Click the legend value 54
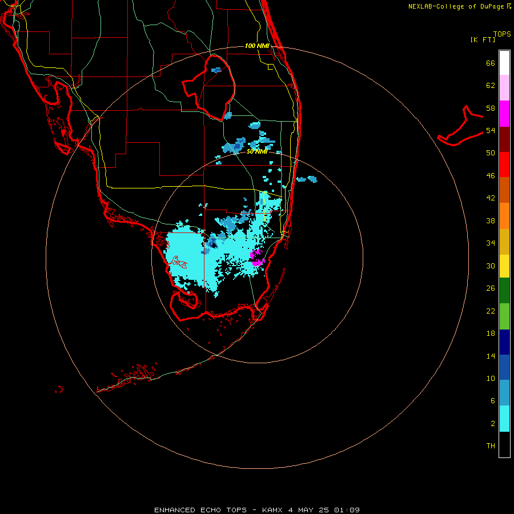This screenshot has width=514, height=514. tap(491, 131)
